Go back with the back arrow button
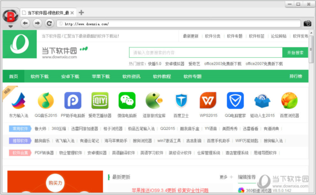This screenshot has width=316, height=195. point(25,23)
